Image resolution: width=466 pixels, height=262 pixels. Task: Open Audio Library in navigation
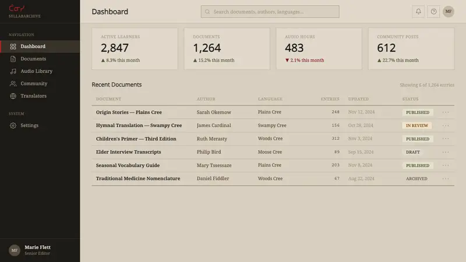coord(40,71)
